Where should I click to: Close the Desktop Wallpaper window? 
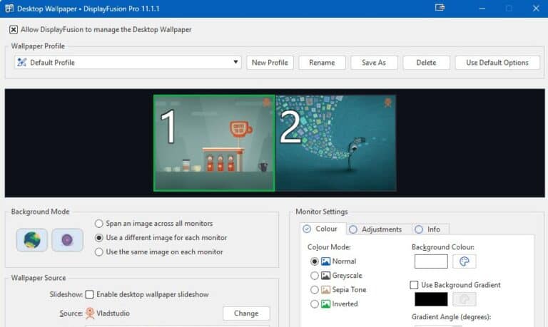click(536, 9)
